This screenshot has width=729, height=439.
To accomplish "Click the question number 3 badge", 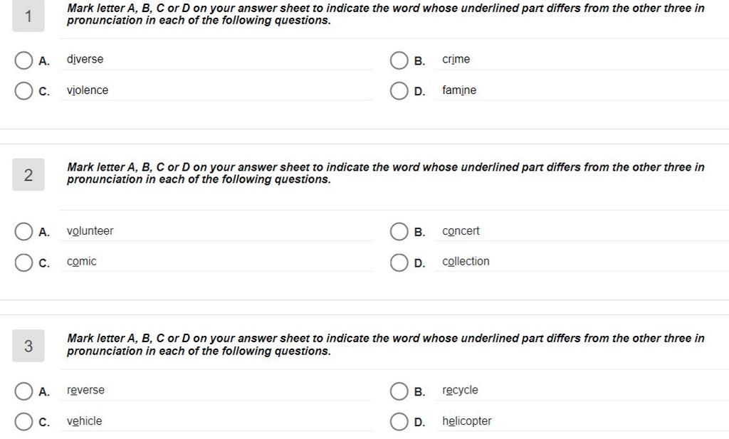I will [28, 346].
